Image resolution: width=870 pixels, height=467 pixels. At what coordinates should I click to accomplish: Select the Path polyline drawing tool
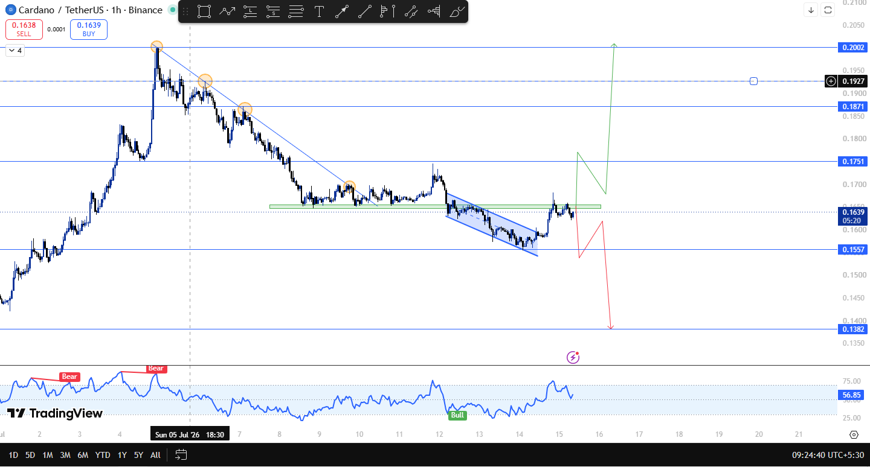[227, 11]
